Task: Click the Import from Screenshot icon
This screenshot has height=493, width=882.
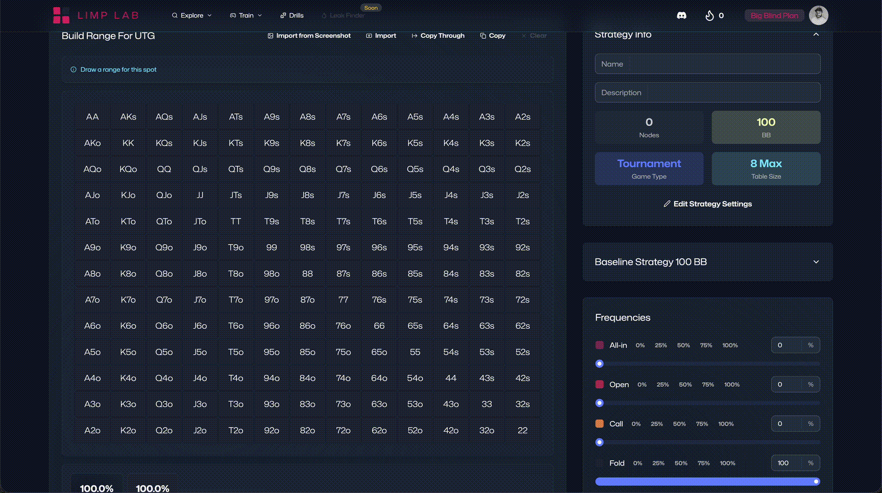Action: pyautogui.click(x=271, y=36)
